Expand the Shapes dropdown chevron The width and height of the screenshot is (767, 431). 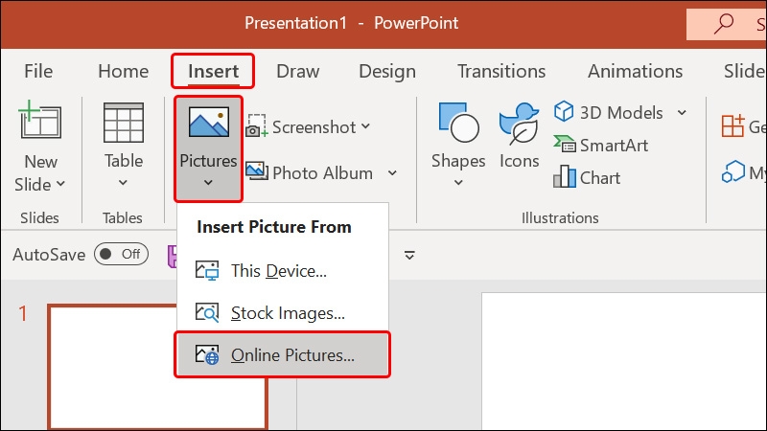(458, 183)
